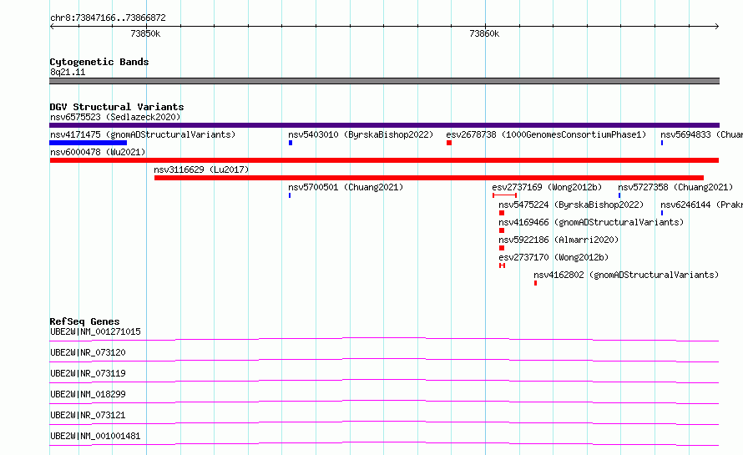Open UBE2W|NM_018299 transcript label
The image size is (743, 455).
88,394
